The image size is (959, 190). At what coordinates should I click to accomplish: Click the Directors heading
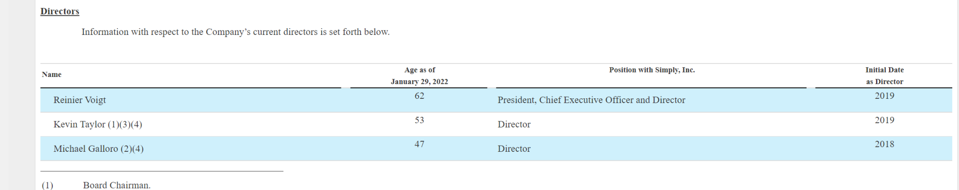(59, 11)
